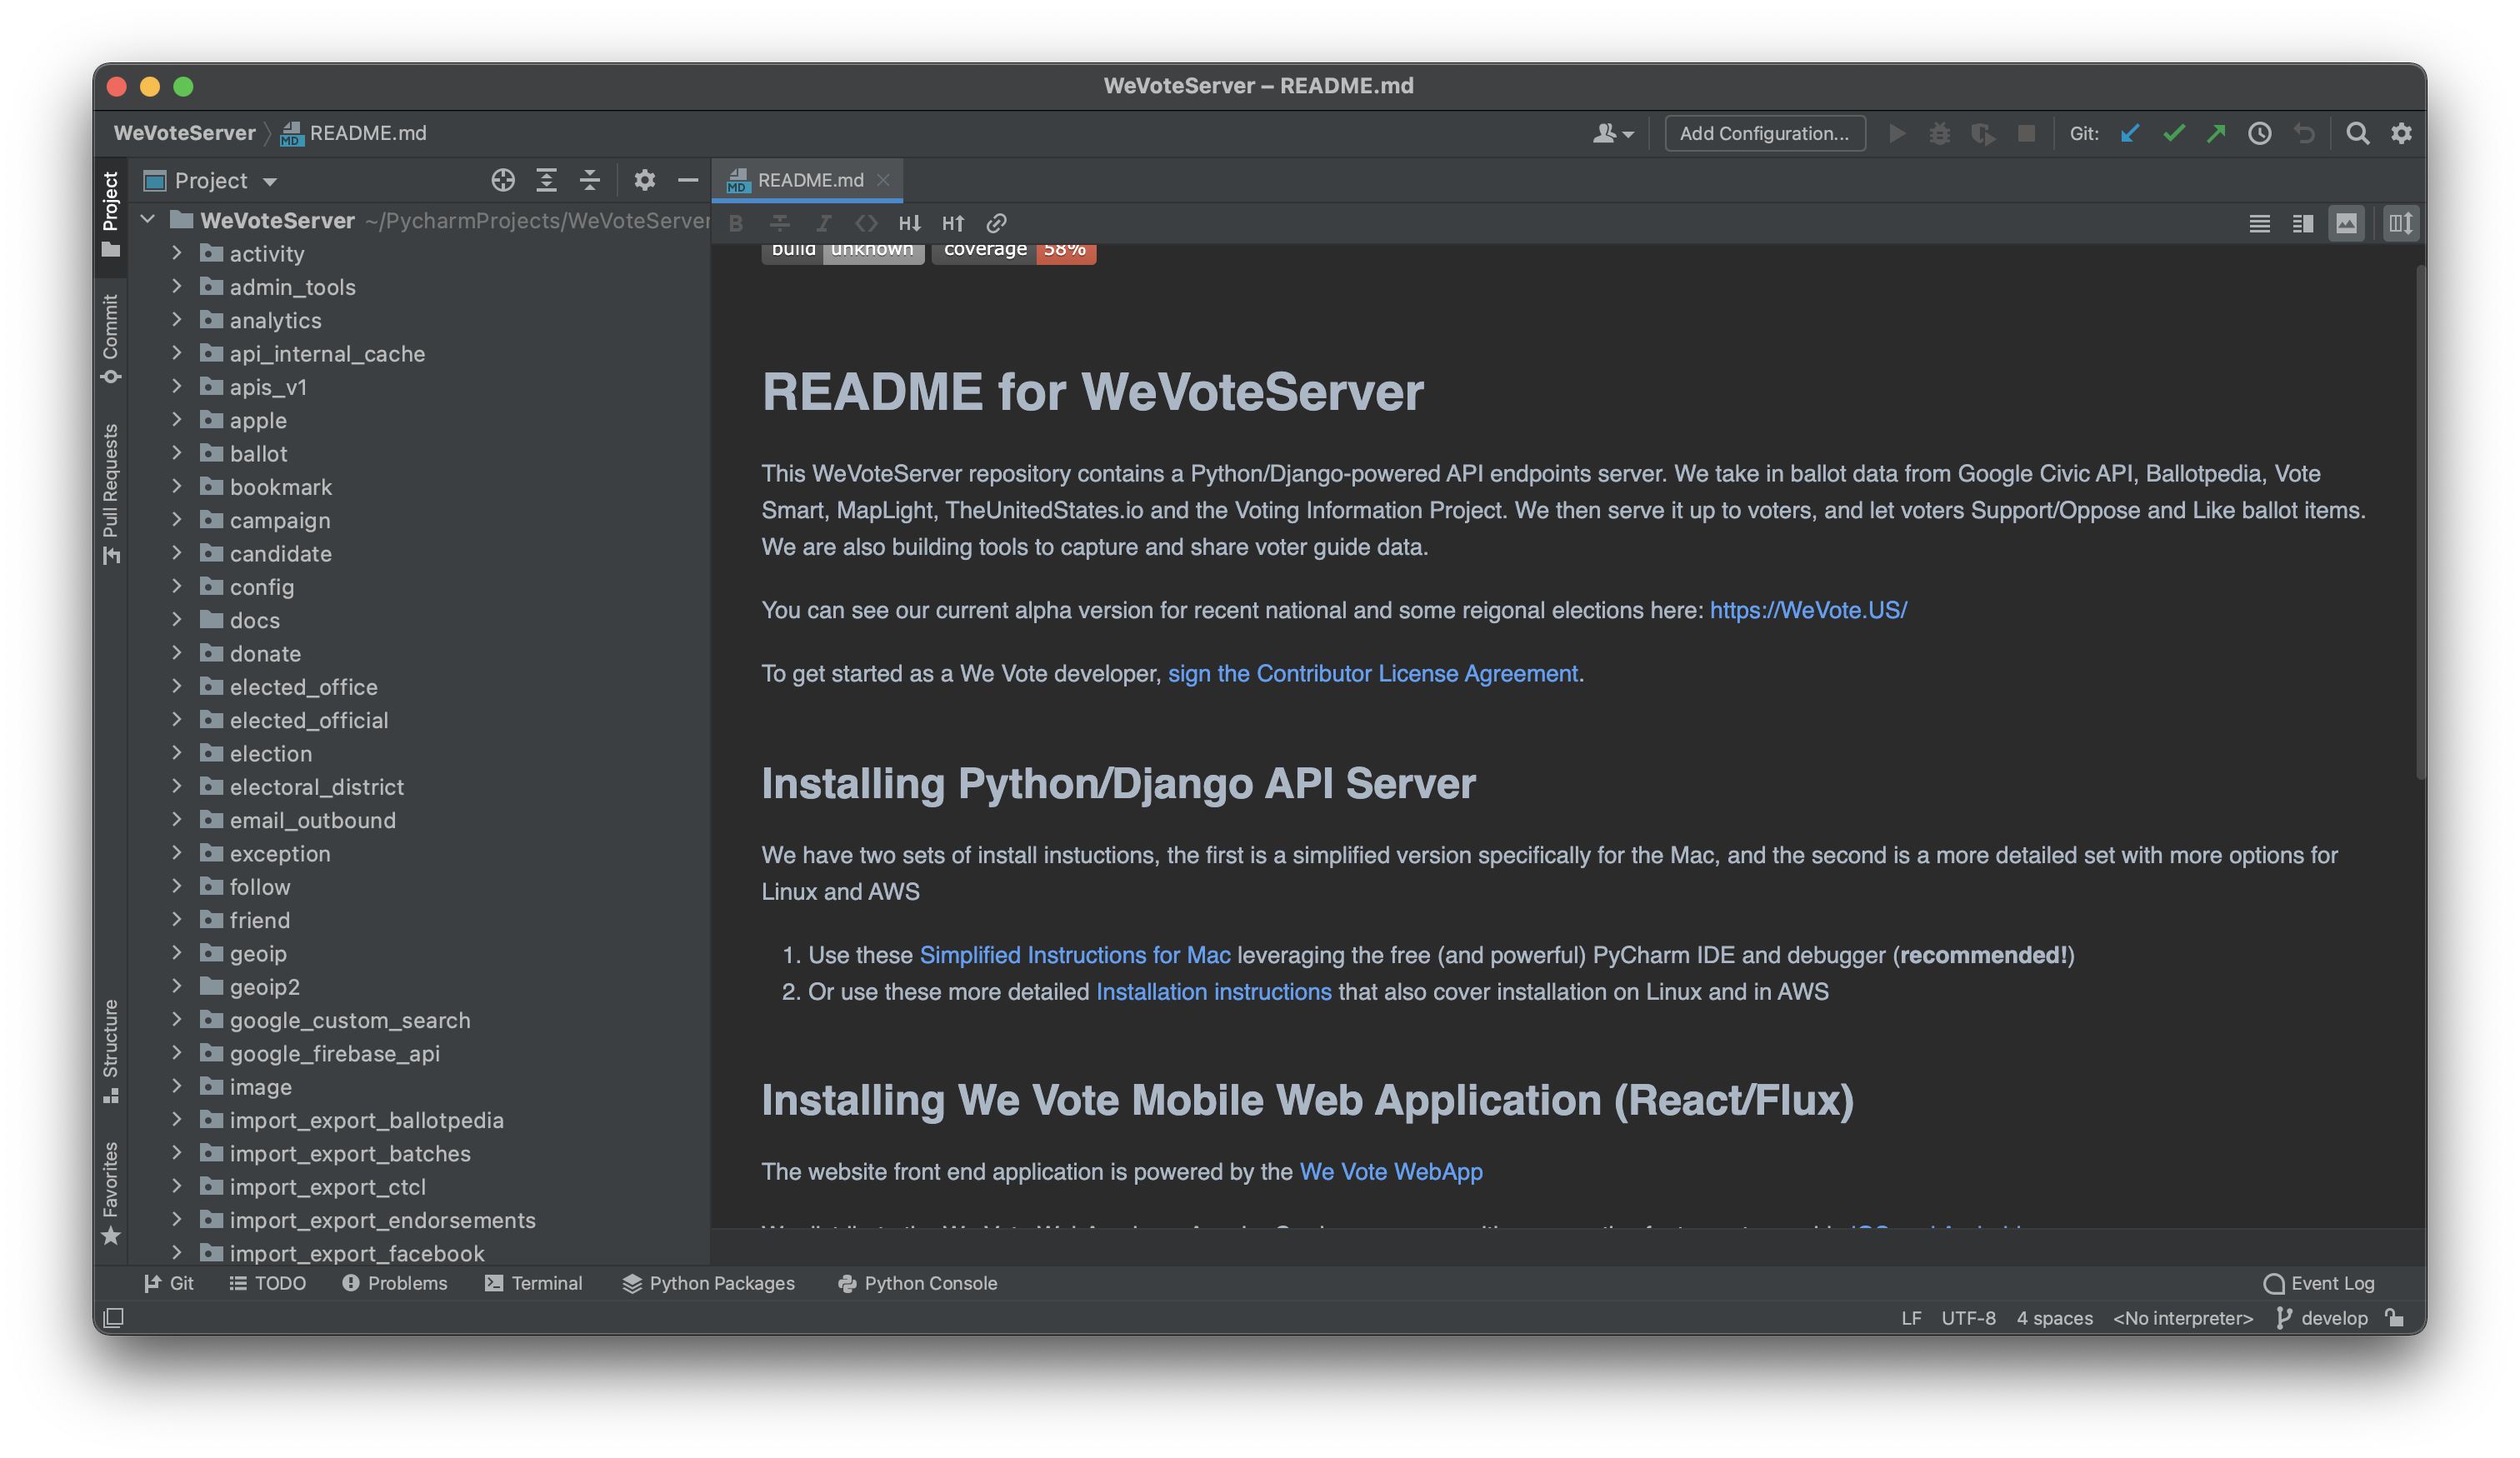Click the Search Everywhere magnifier icon
This screenshot has height=1458, width=2520.
(2357, 133)
